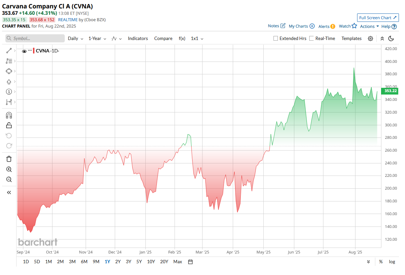Open the Daily frequency dropdown
405x275 pixels.
[76, 39]
